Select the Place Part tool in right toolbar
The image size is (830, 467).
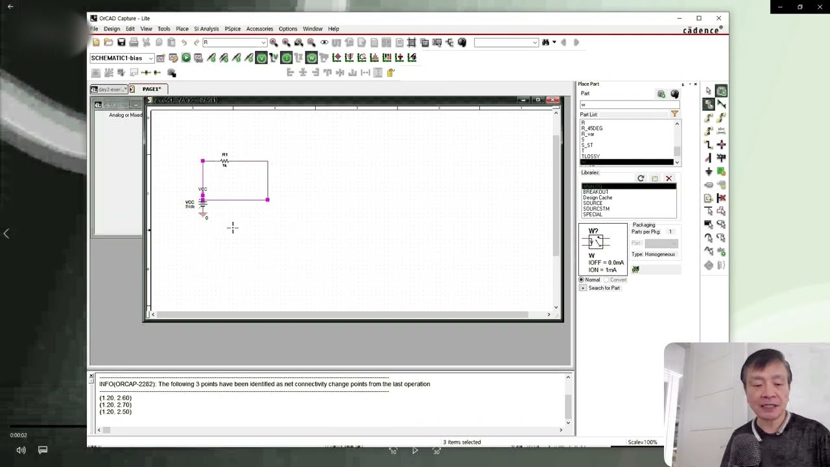pyautogui.click(x=721, y=91)
